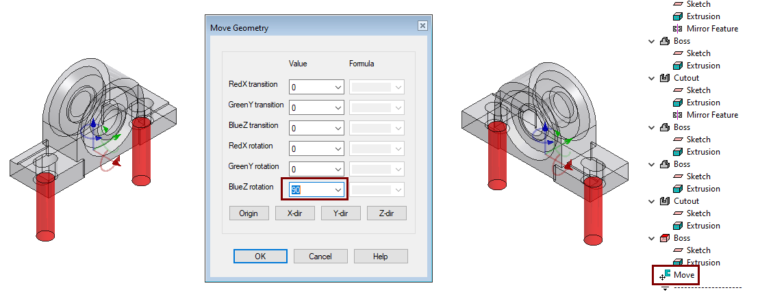Confirm the move with OK

(260, 257)
